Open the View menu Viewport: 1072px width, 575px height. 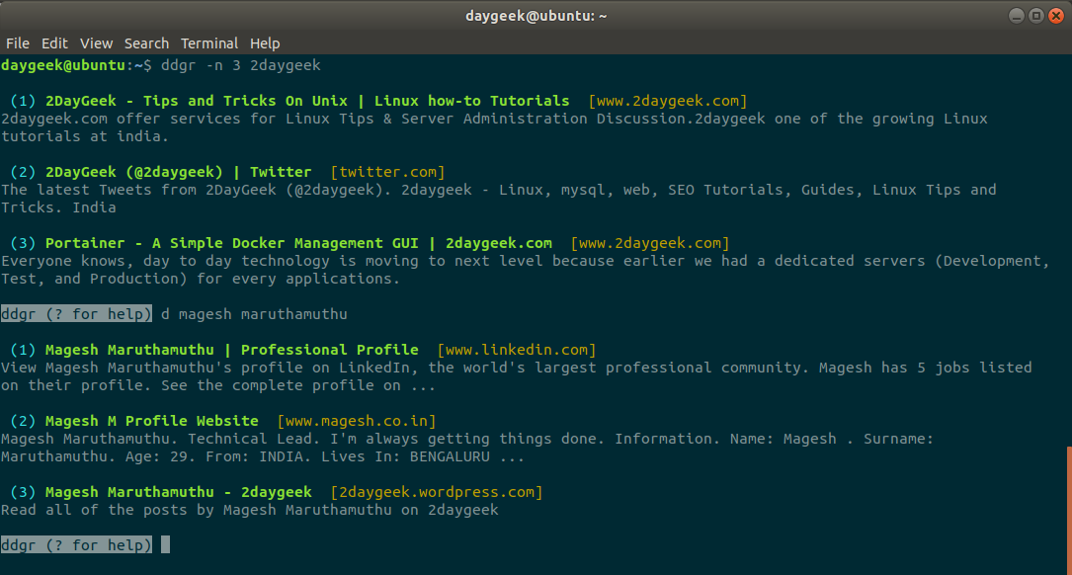[x=97, y=43]
